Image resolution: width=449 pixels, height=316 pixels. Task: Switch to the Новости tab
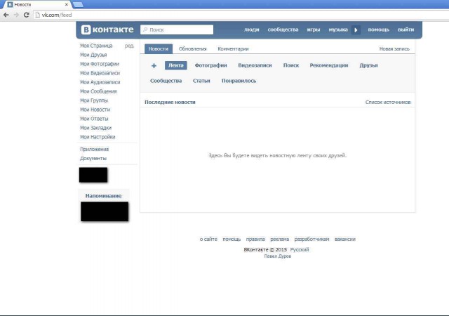tap(159, 48)
